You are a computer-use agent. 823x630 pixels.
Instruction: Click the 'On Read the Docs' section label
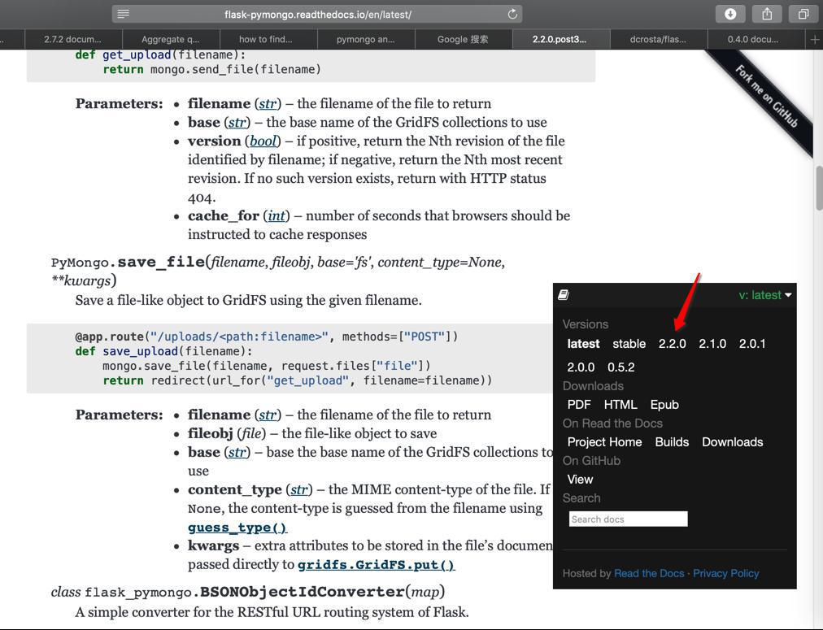tap(612, 424)
